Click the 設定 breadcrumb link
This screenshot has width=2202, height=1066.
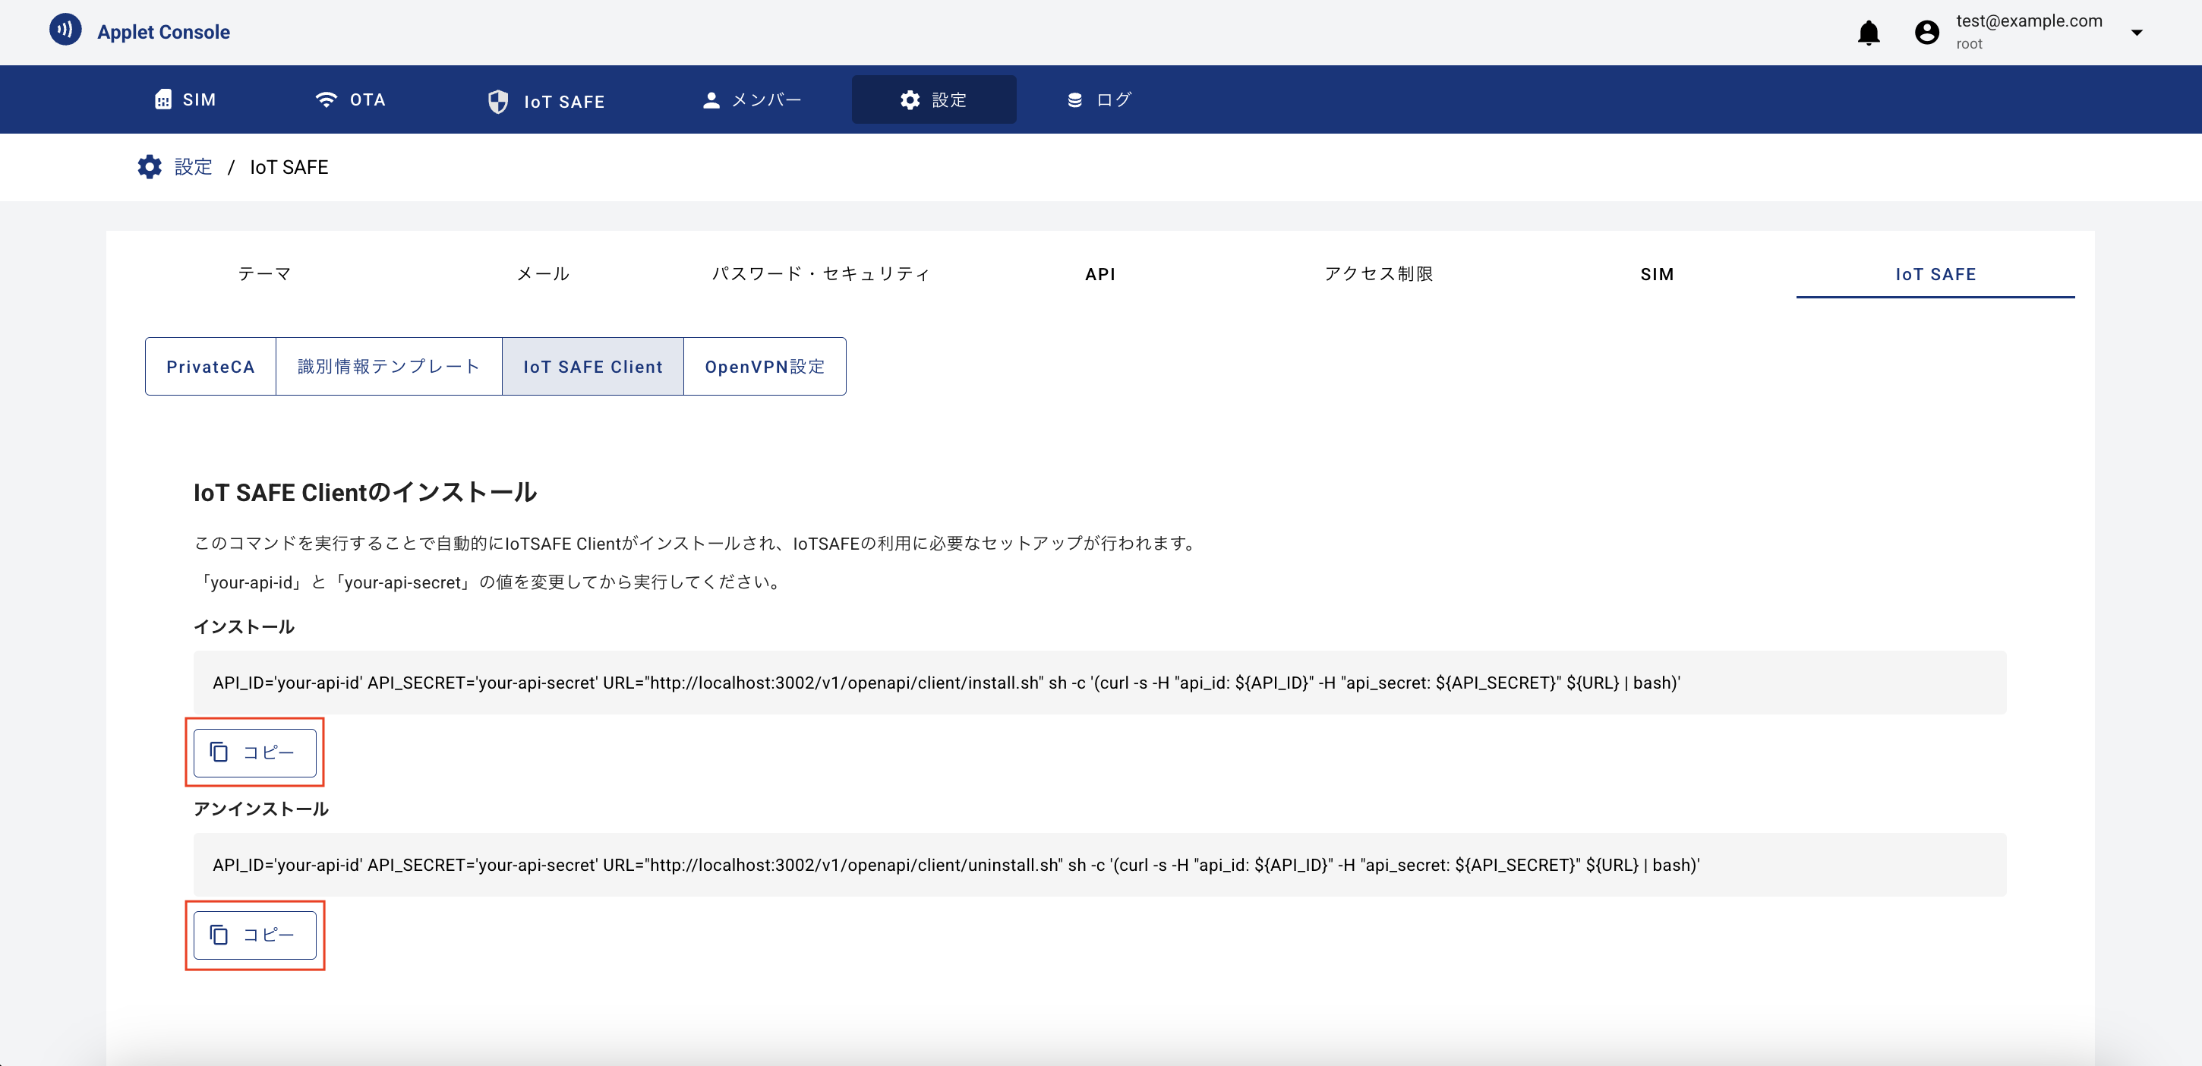[193, 167]
